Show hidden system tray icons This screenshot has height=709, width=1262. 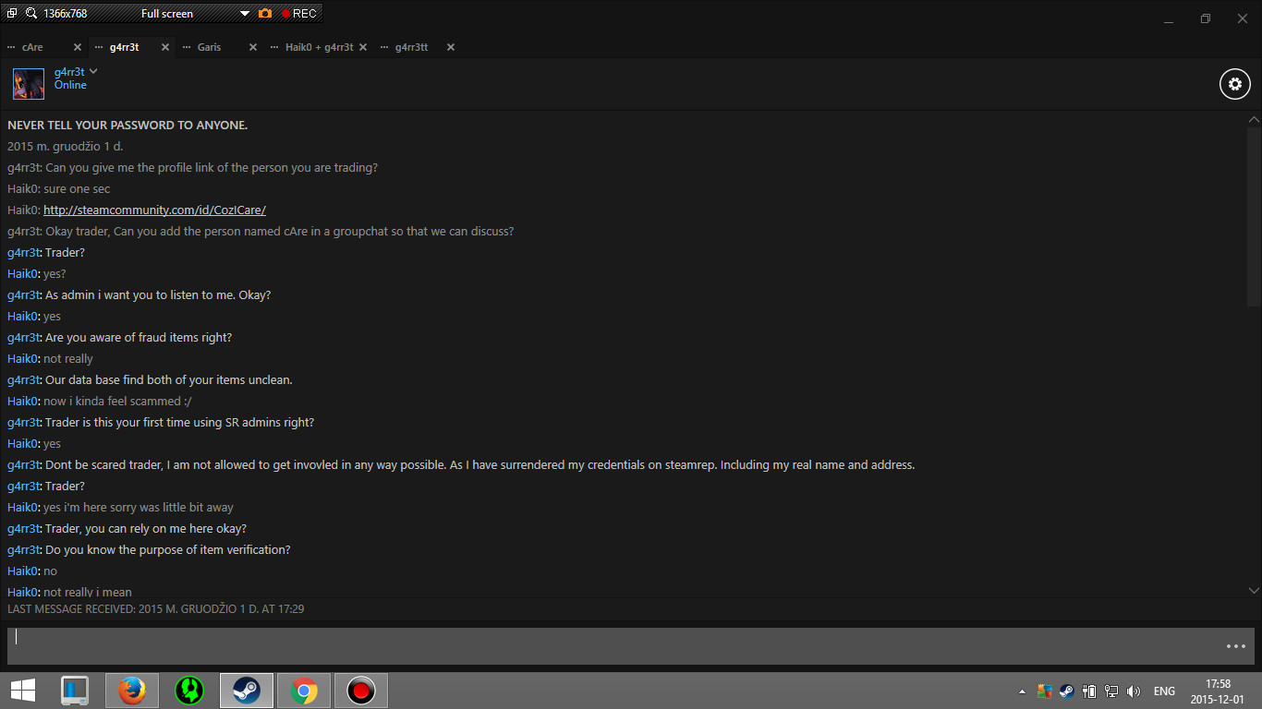tap(1022, 691)
